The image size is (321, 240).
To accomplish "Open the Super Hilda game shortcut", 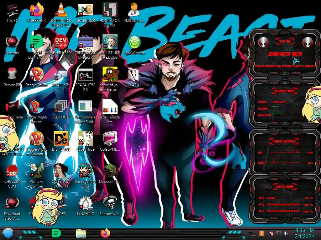I will 85,141.
